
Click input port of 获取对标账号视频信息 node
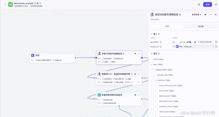[x=96, y=58]
